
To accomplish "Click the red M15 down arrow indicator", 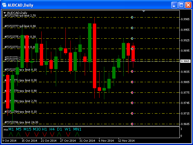I will (27, 134).
